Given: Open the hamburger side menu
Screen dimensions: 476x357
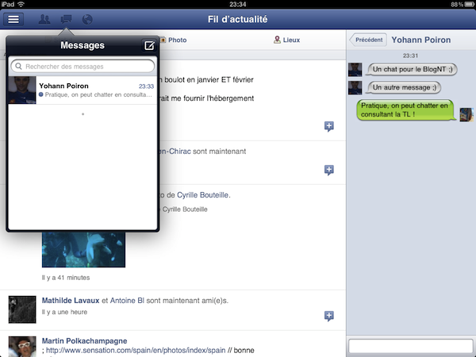Looking at the screenshot, I should click(x=13, y=19).
